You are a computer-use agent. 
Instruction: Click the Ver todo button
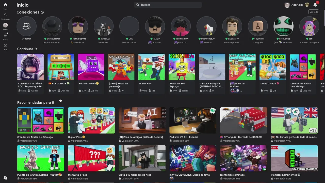(x=314, y=12)
